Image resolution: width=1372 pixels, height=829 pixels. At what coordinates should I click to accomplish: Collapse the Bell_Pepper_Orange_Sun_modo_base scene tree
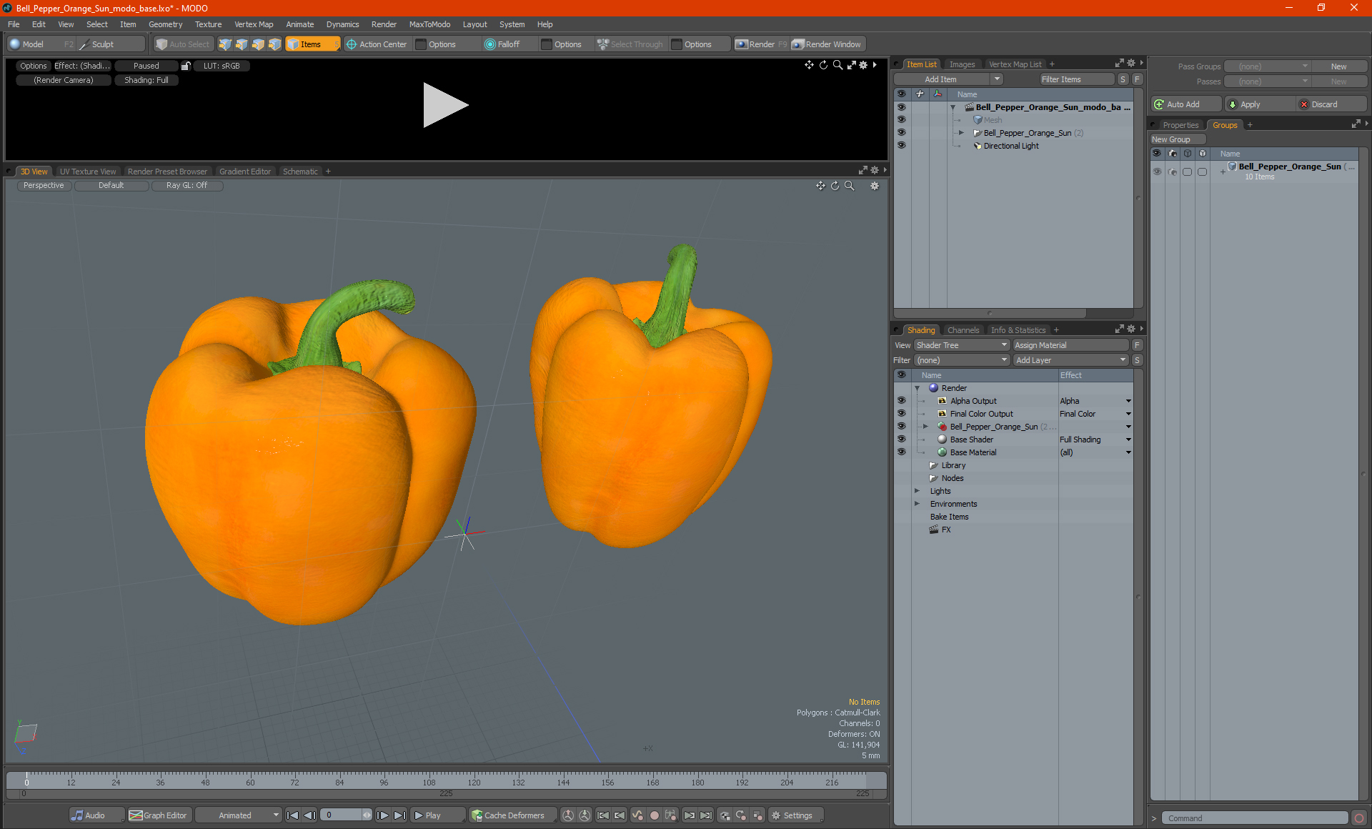pyautogui.click(x=953, y=107)
